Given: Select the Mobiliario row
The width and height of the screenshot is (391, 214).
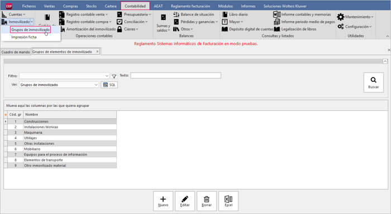Looking at the screenshot, I should point(60,149).
